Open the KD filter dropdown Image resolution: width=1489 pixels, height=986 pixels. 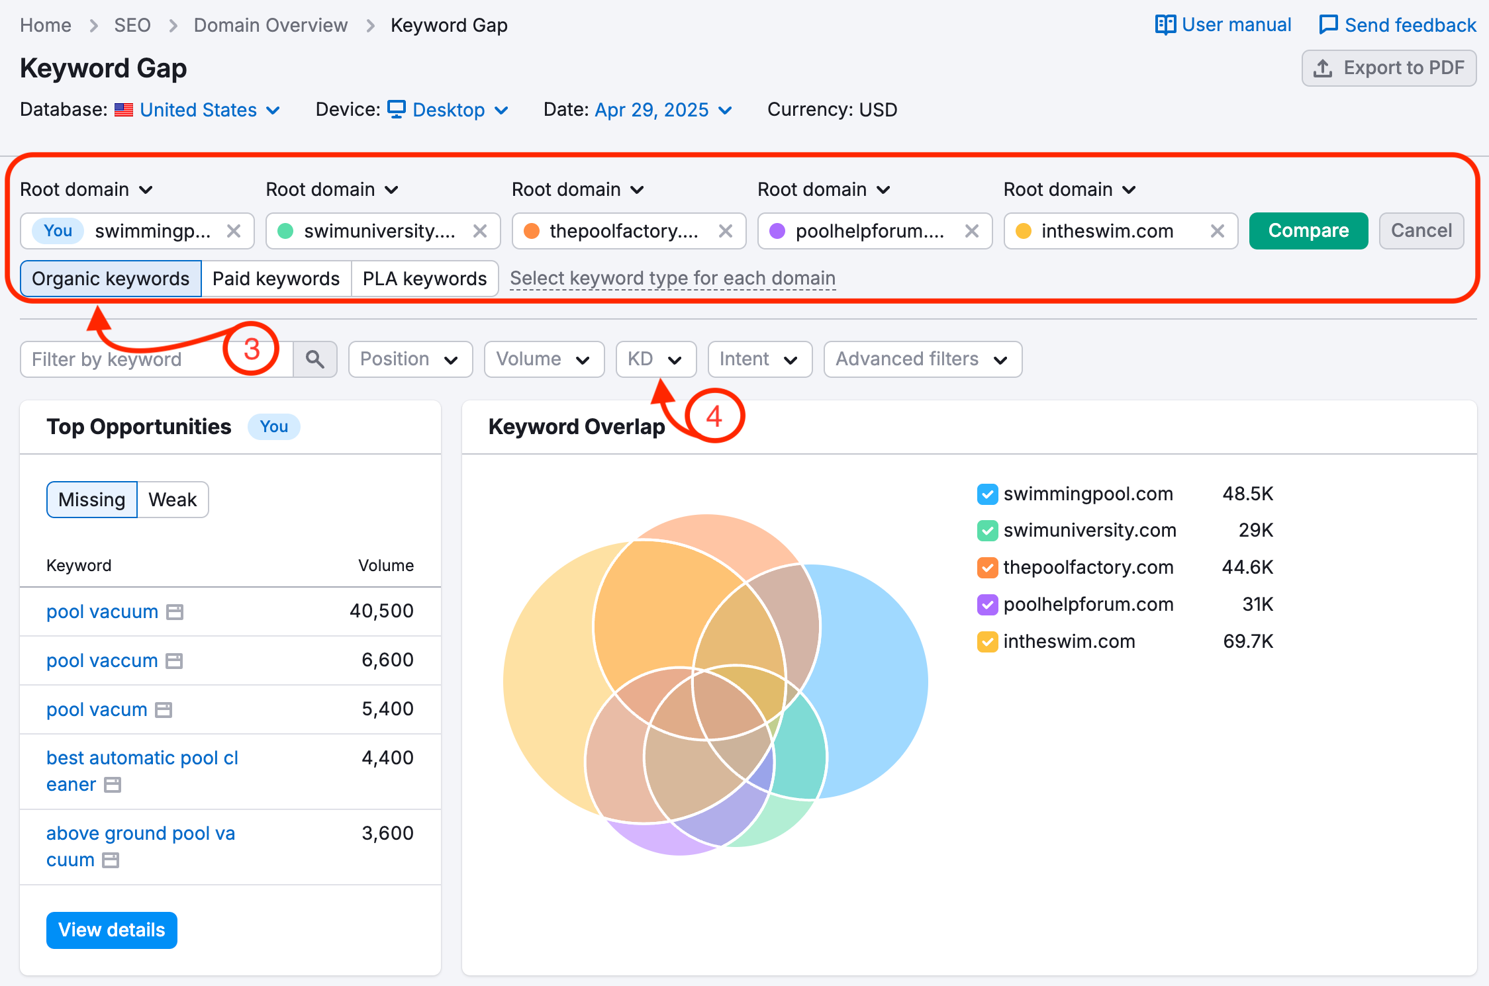tap(655, 359)
